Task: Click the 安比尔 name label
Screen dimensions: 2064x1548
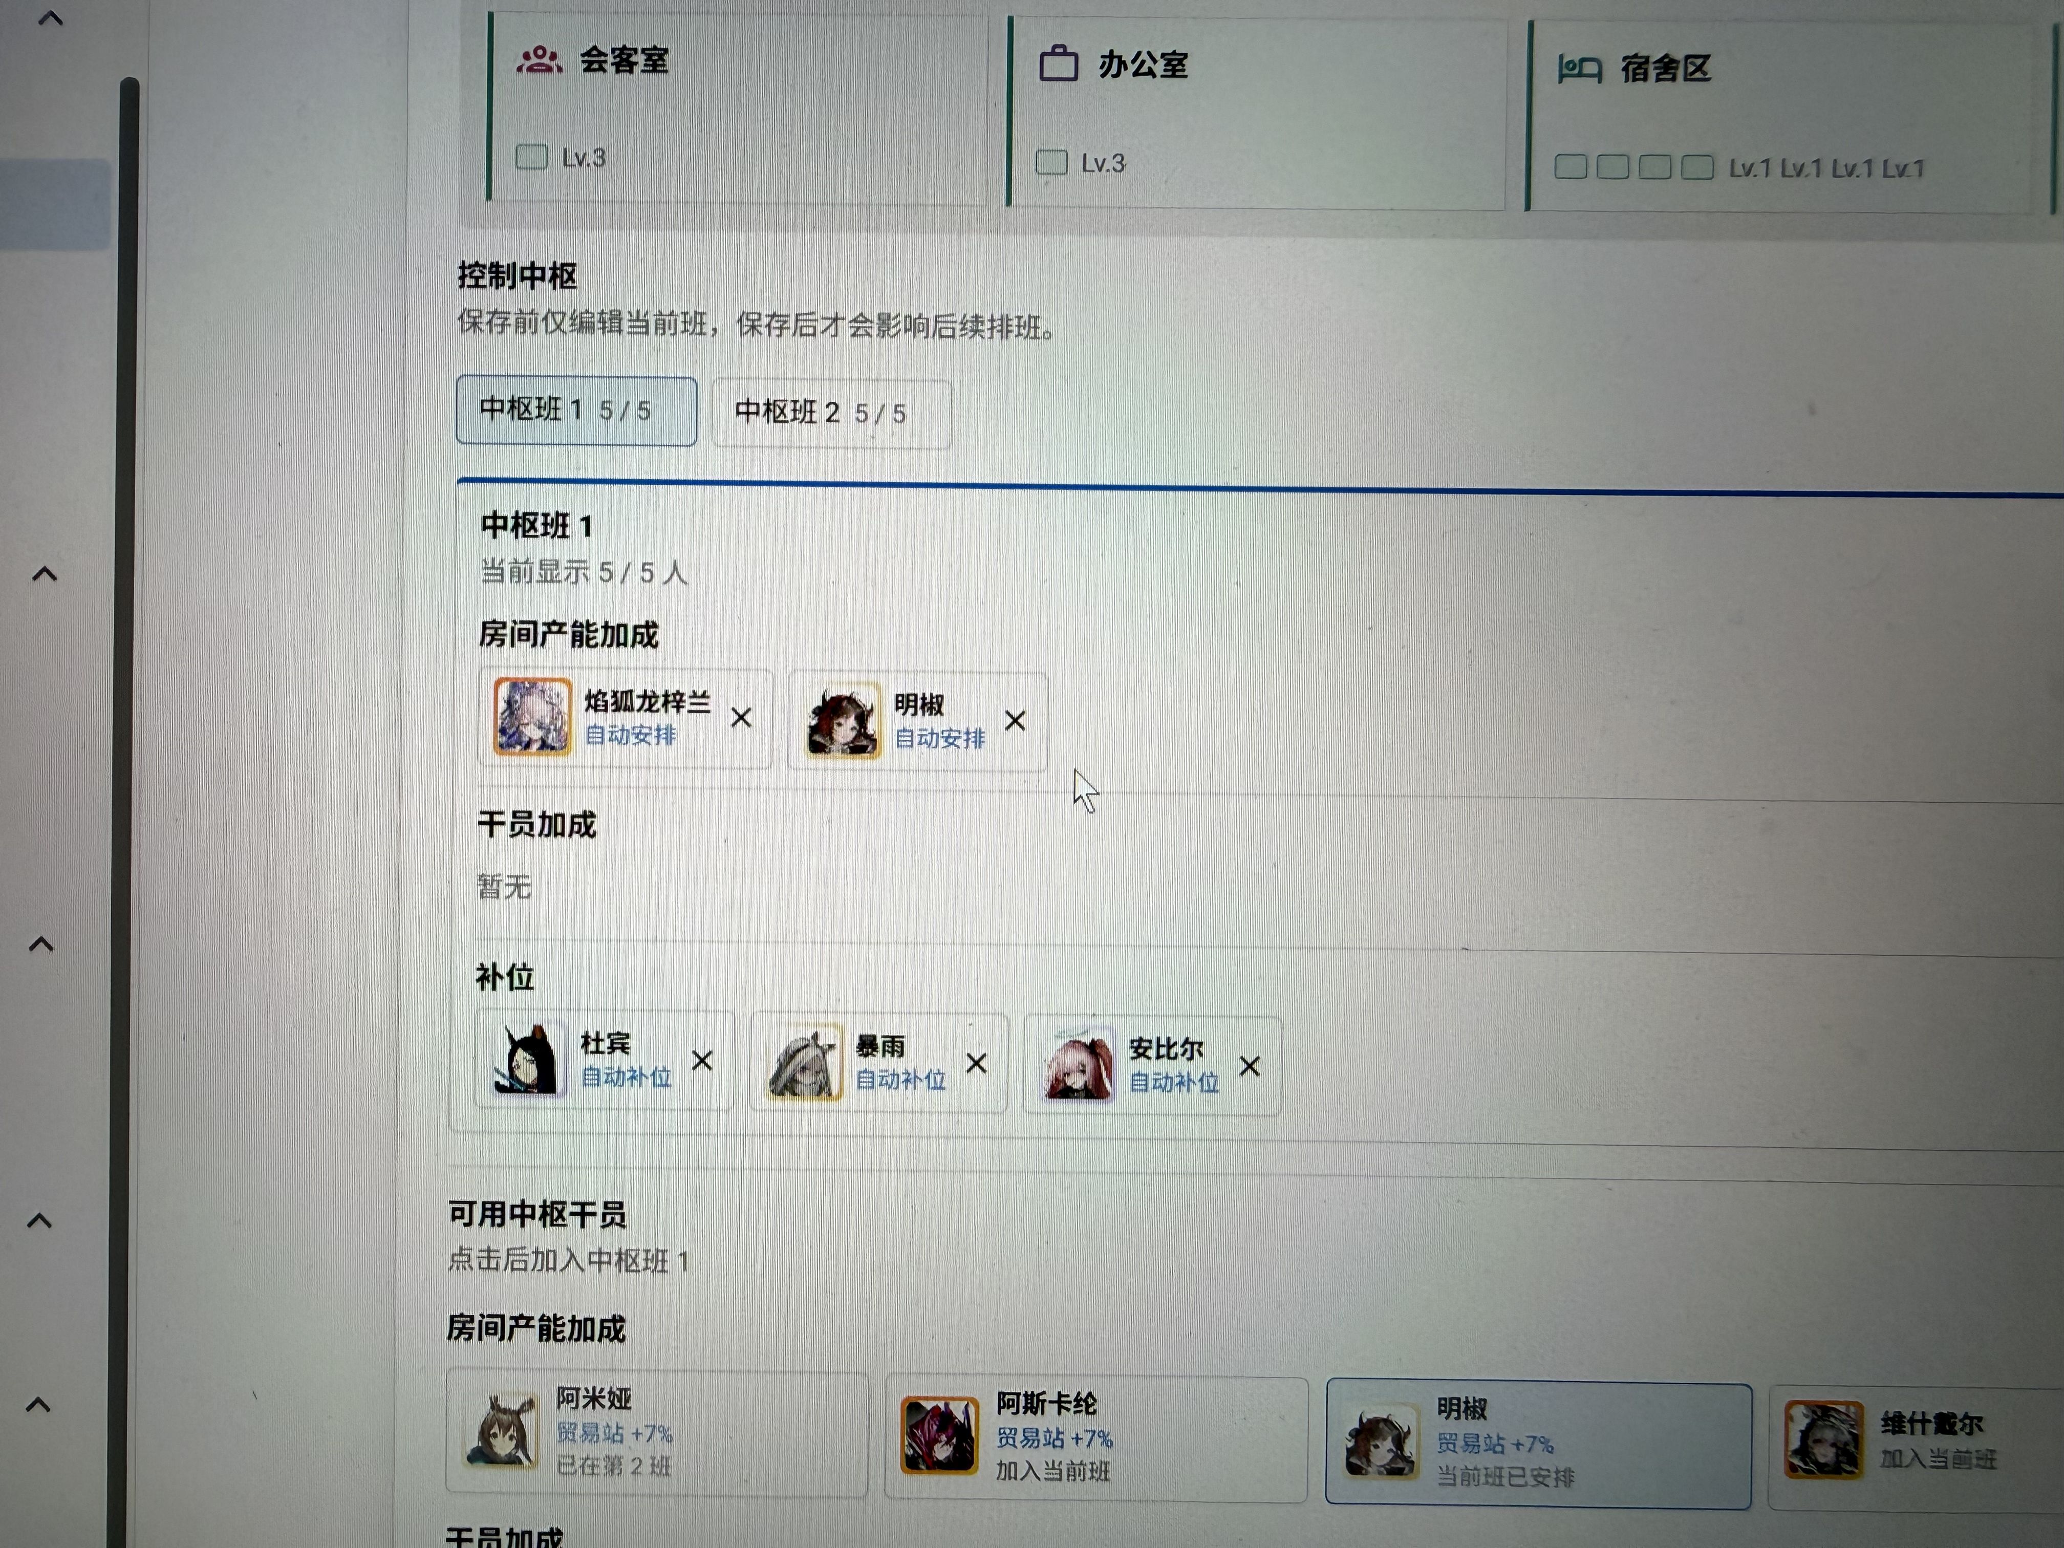Action: [1166, 1050]
